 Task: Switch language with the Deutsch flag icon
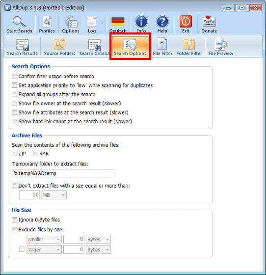(x=118, y=22)
